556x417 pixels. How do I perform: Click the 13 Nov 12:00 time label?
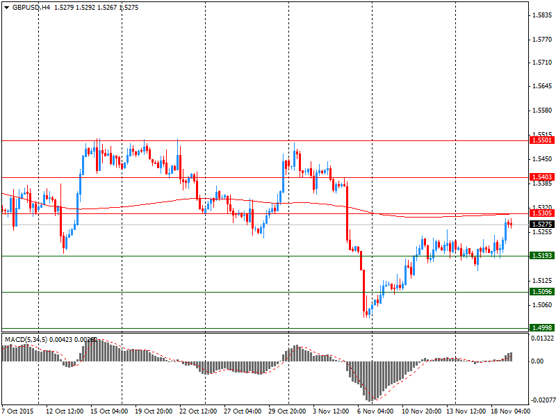(x=466, y=411)
